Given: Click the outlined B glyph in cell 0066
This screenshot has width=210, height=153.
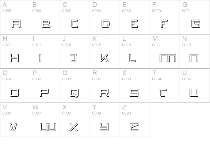Looking at the screenshot, I should (46, 24).
